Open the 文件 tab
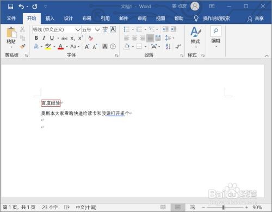272x212 pixels. (11, 18)
